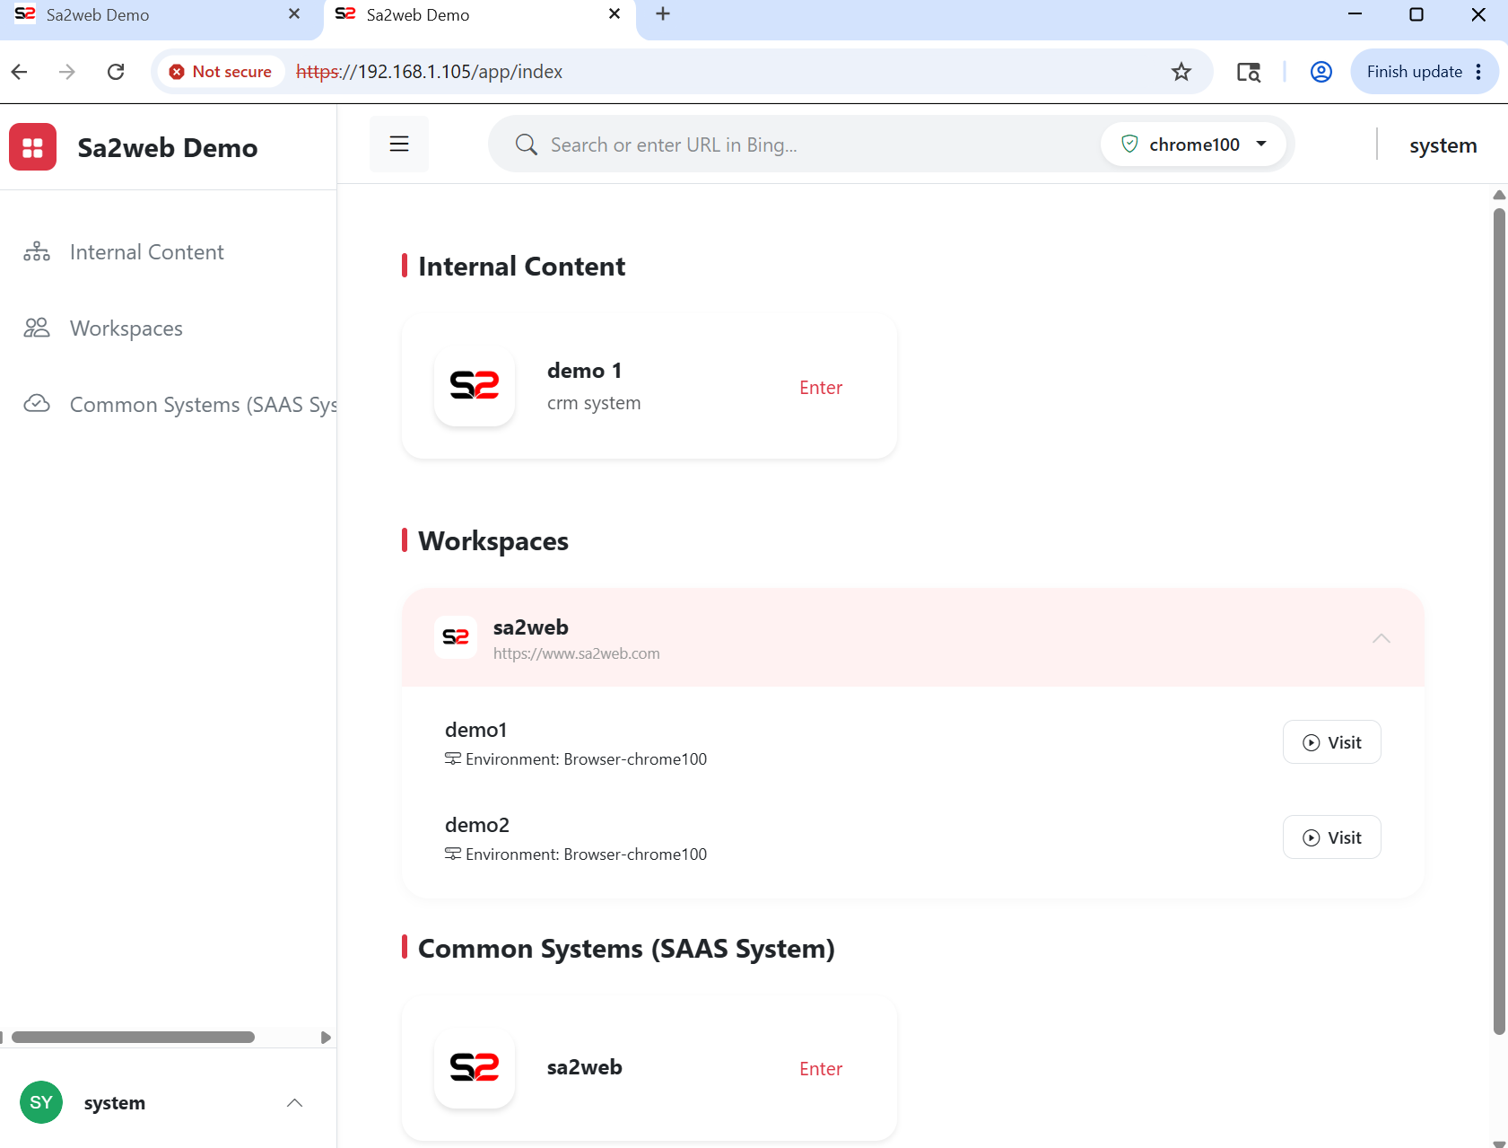Click the page scrollbar up arrow
Image resolution: width=1508 pixels, height=1148 pixels.
click(1499, 195)
